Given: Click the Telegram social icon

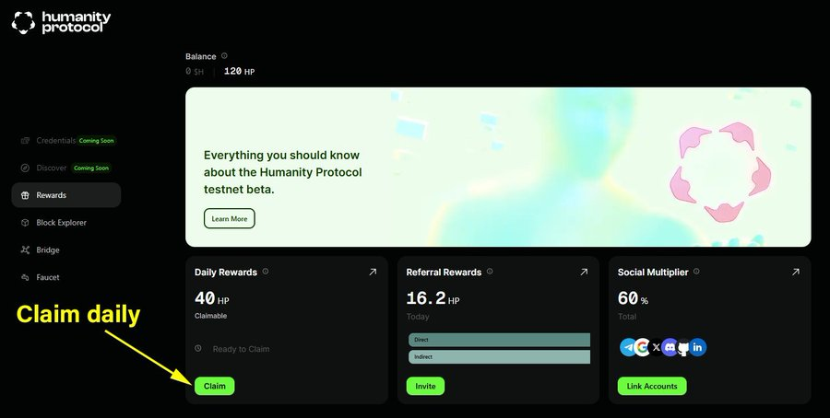Looking at the screenshot, I should pos(628,347).
